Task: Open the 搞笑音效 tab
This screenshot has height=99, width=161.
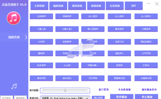Action: 77,6
